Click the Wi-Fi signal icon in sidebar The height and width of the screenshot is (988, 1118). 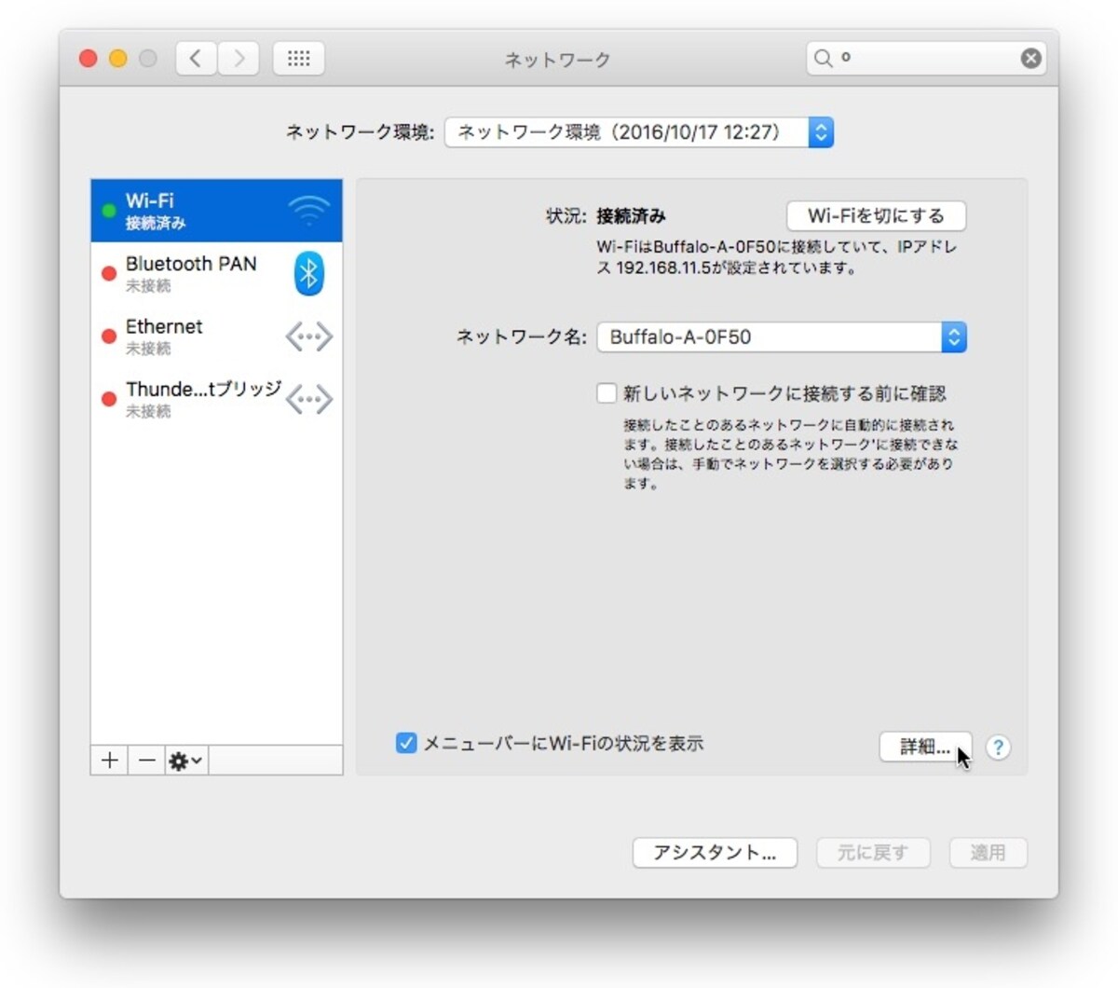308,212
